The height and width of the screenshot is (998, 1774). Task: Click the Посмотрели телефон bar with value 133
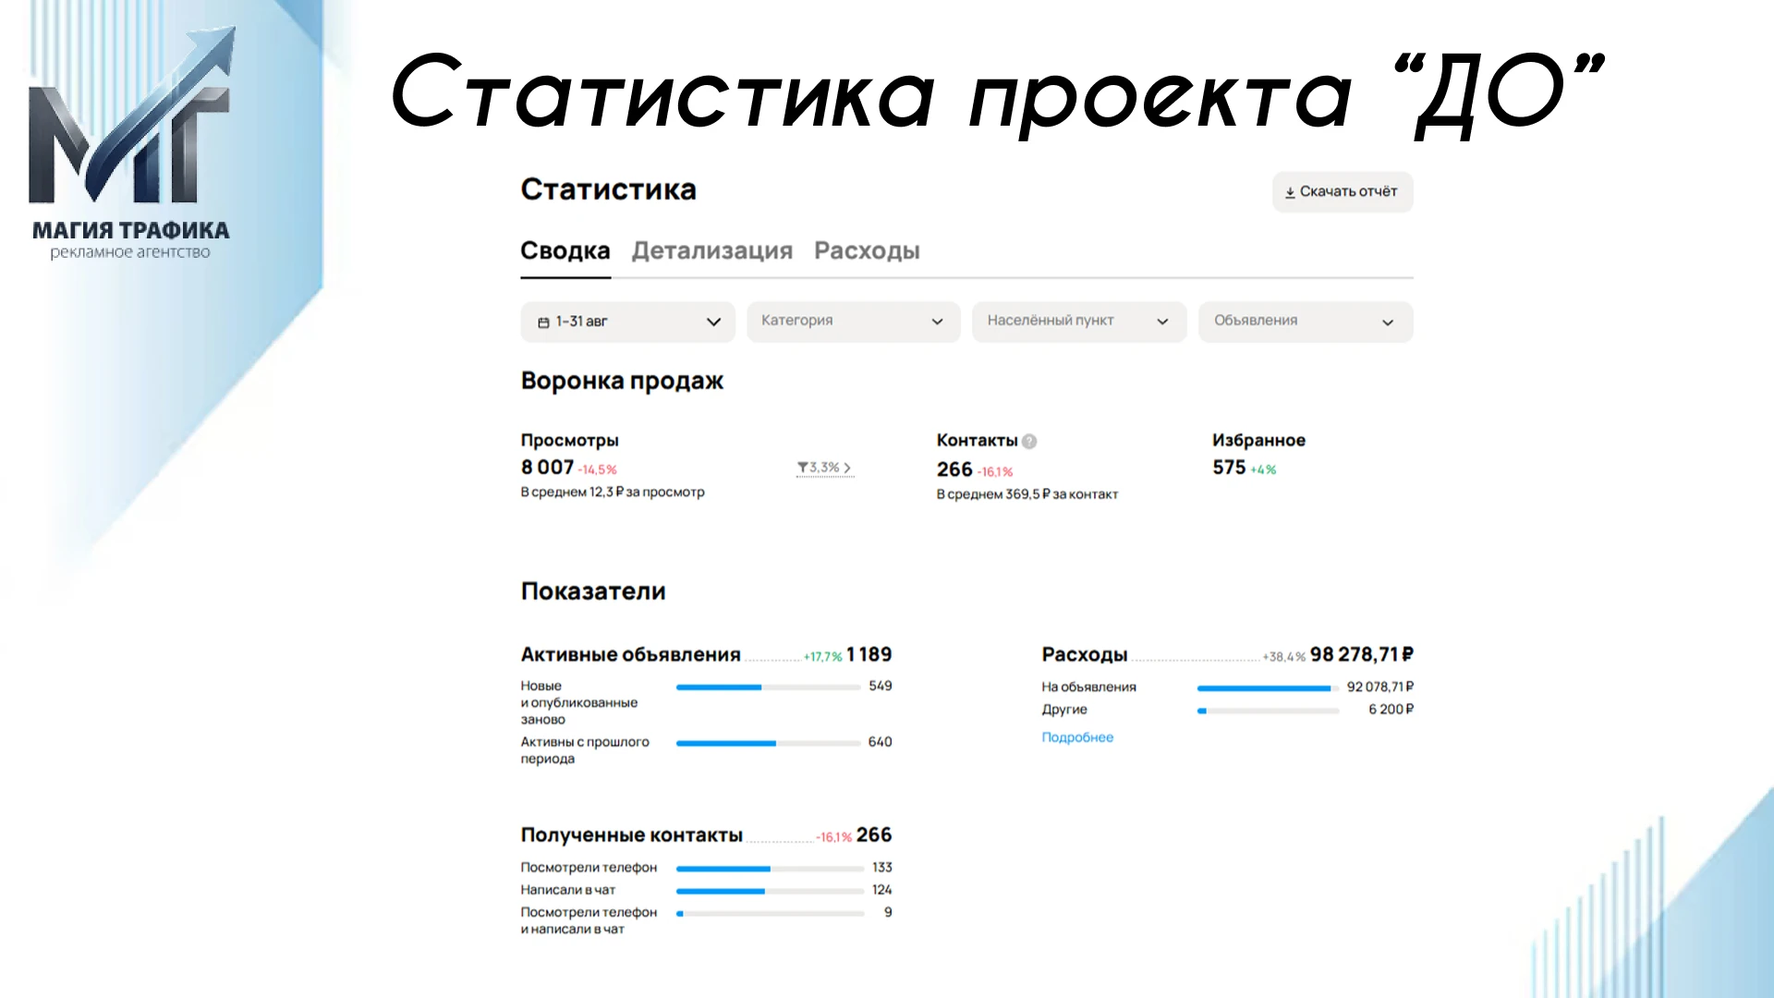pyautogui.click(x=770, y=869)
